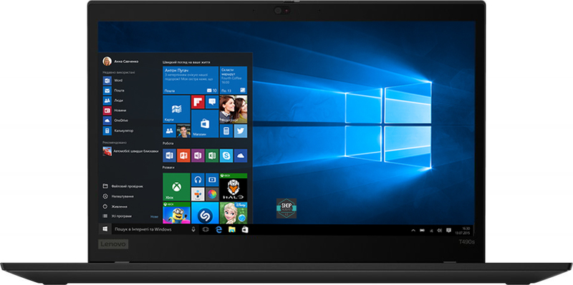The height and width of the screenshot is (285, 573).
Task: Open the Xbox tile
Action: tap(176, 187)
